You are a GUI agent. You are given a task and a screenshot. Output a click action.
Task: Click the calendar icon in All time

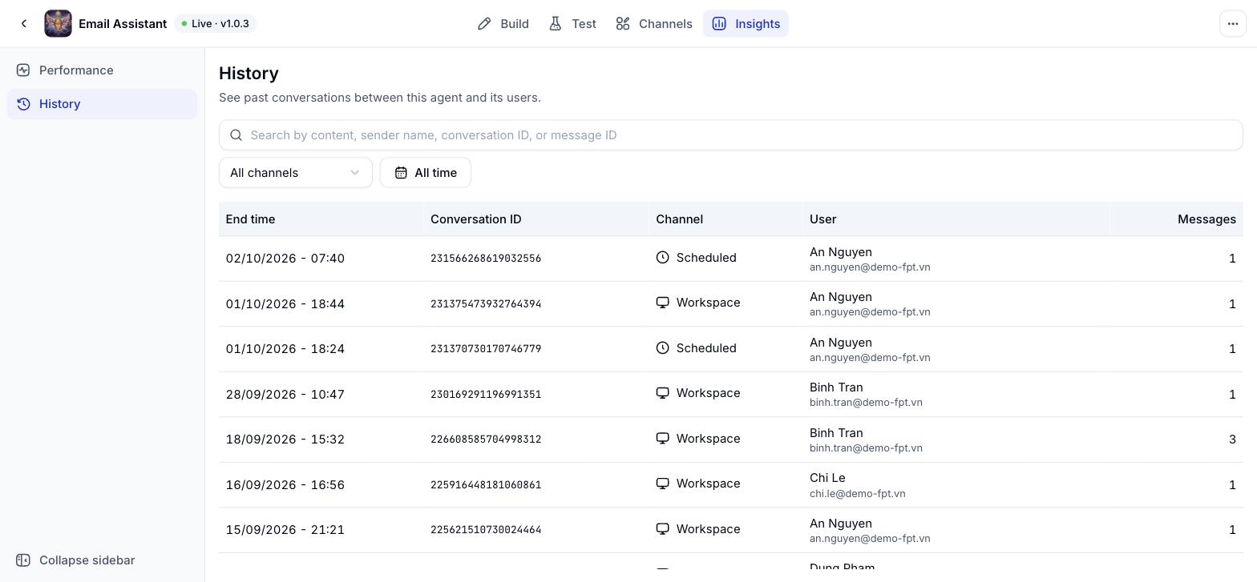[401, 173]
